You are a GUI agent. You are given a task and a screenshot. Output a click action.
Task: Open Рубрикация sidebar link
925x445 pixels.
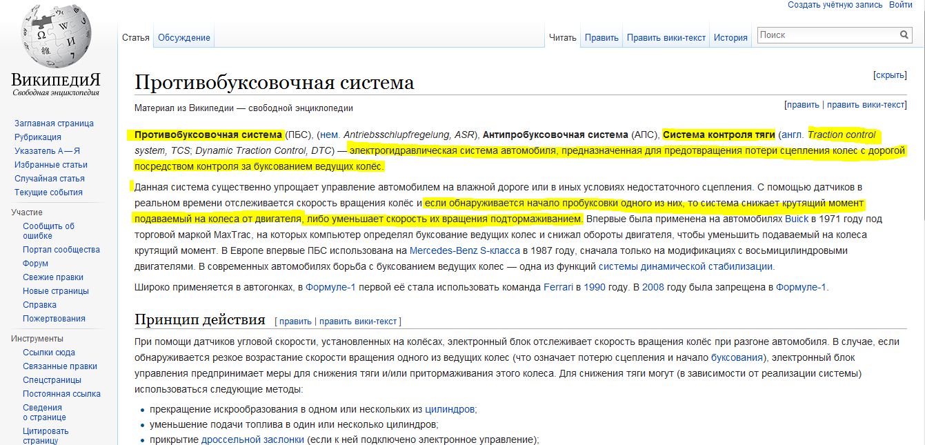(37, 137)
